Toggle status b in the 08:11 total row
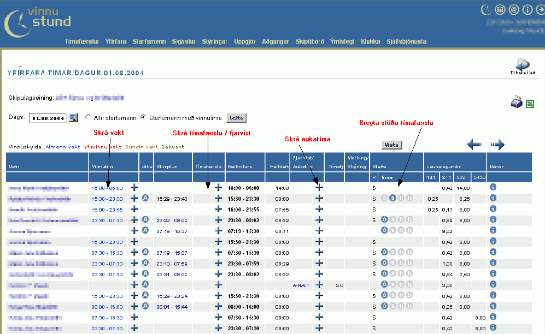545x334 pixels. [409, 230]
